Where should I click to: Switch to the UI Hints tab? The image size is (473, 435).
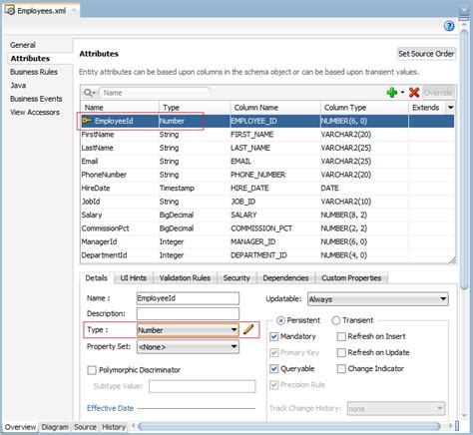(x=134, y=278)
